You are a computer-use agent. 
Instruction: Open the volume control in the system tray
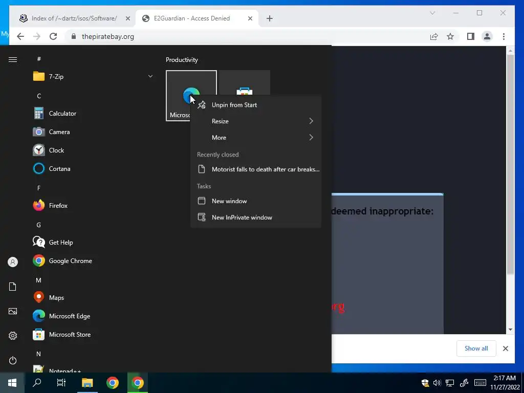coord(437,383)
